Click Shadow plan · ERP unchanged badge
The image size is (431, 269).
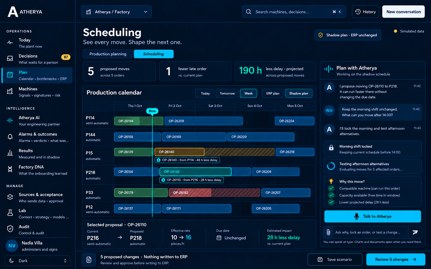(x=348, y=35)
